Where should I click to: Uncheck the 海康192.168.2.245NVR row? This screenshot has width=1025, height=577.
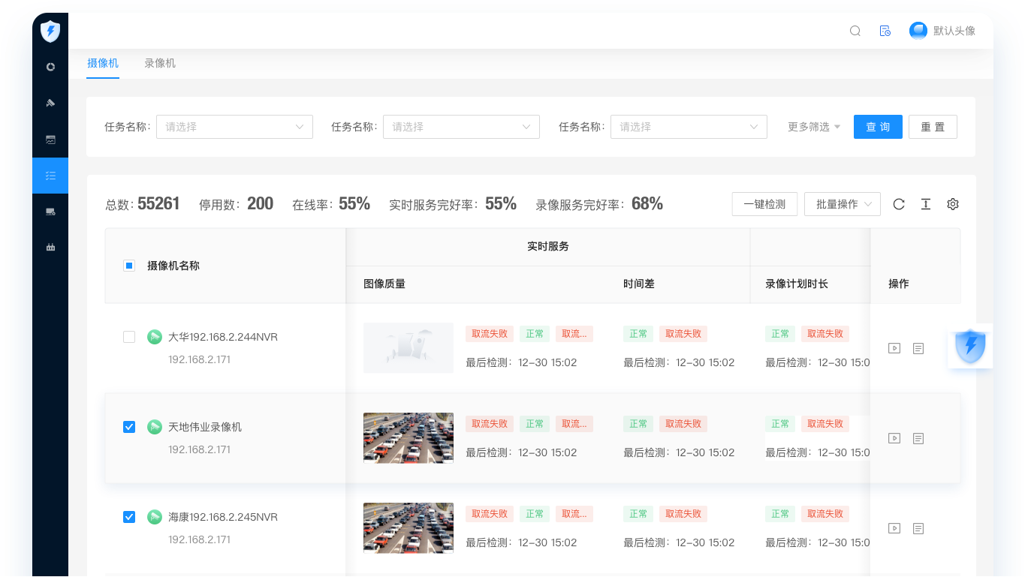128,517
